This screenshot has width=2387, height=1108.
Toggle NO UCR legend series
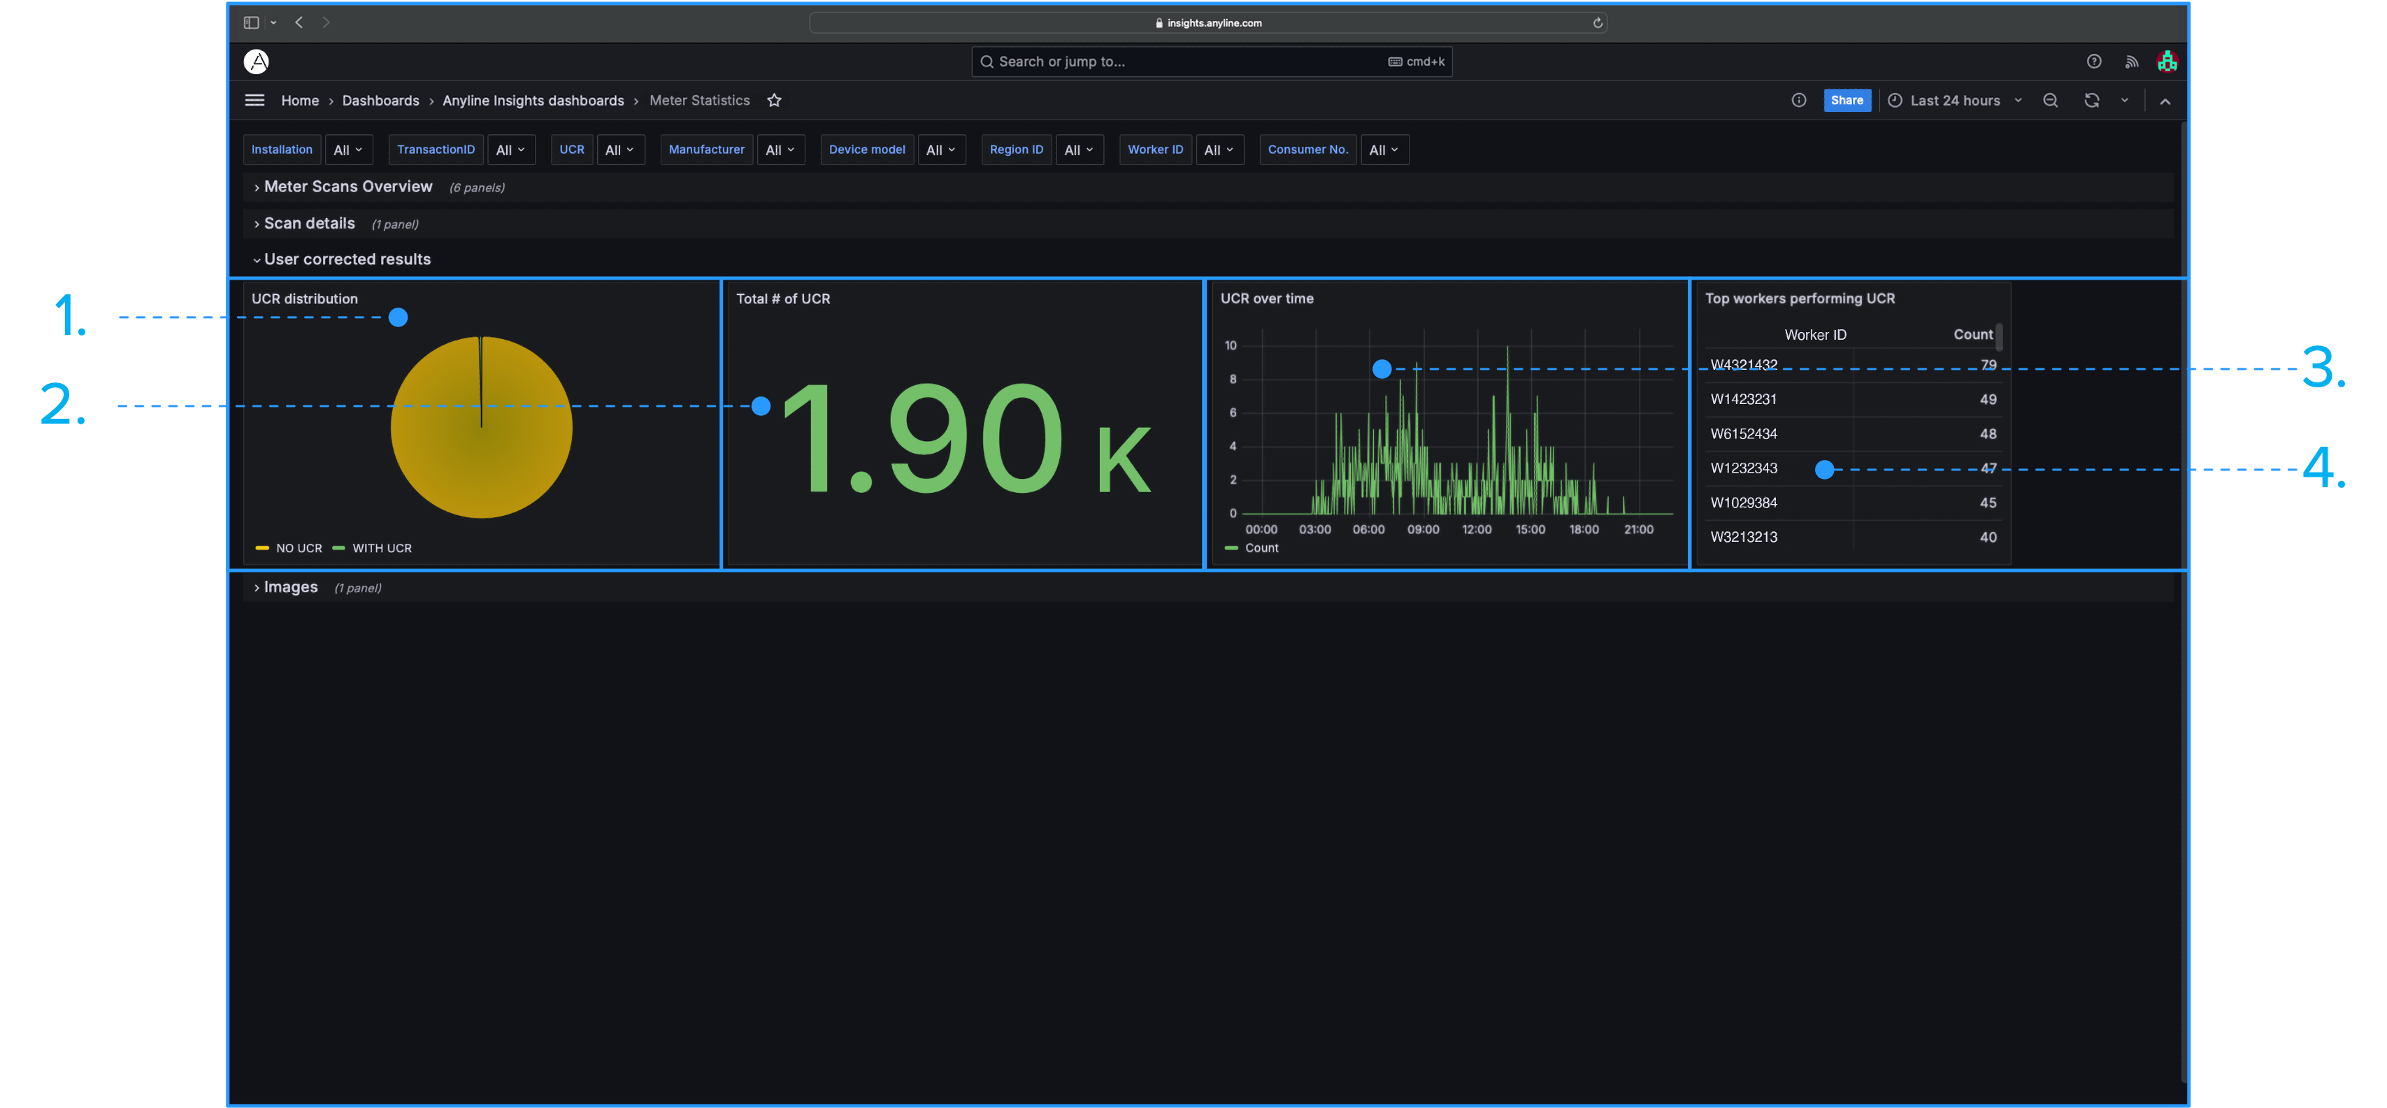tap(299, 549)
